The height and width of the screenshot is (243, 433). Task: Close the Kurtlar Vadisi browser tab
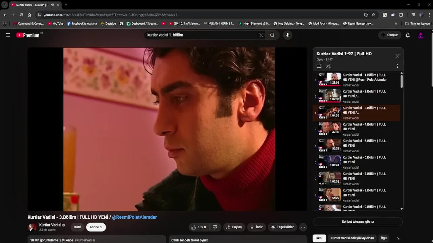(x=58, y=5)
